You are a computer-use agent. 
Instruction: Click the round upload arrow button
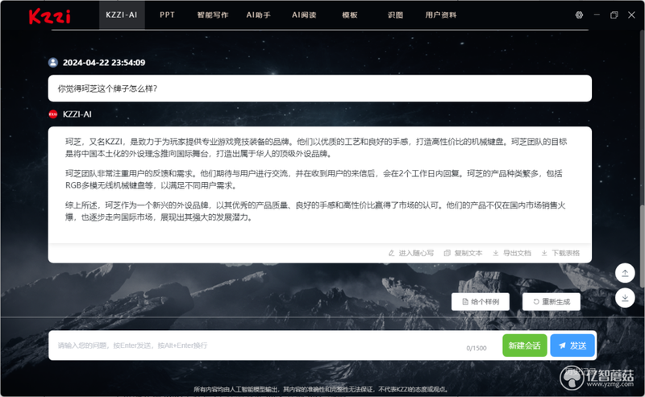tap(625, 273)
